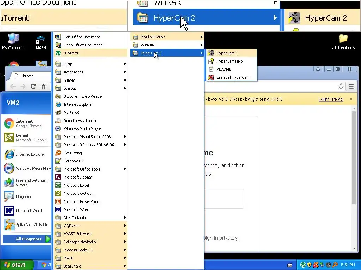Image resolution: width=361 pixels, height=270 pixels.
Task: Click Open Office Document icon
Action: click(58, 45)
